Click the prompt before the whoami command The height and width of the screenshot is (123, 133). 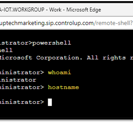point(22,72)
